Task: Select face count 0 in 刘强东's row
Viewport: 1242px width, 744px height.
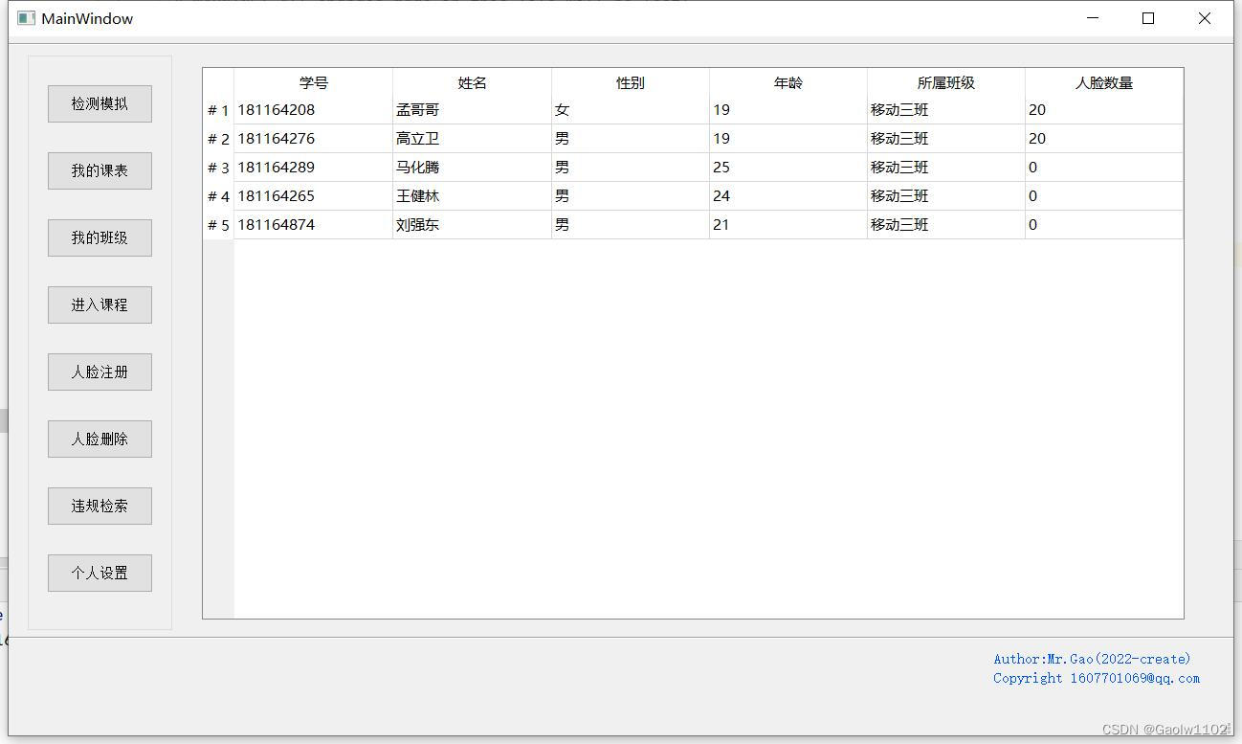Action: (1104, 225)
